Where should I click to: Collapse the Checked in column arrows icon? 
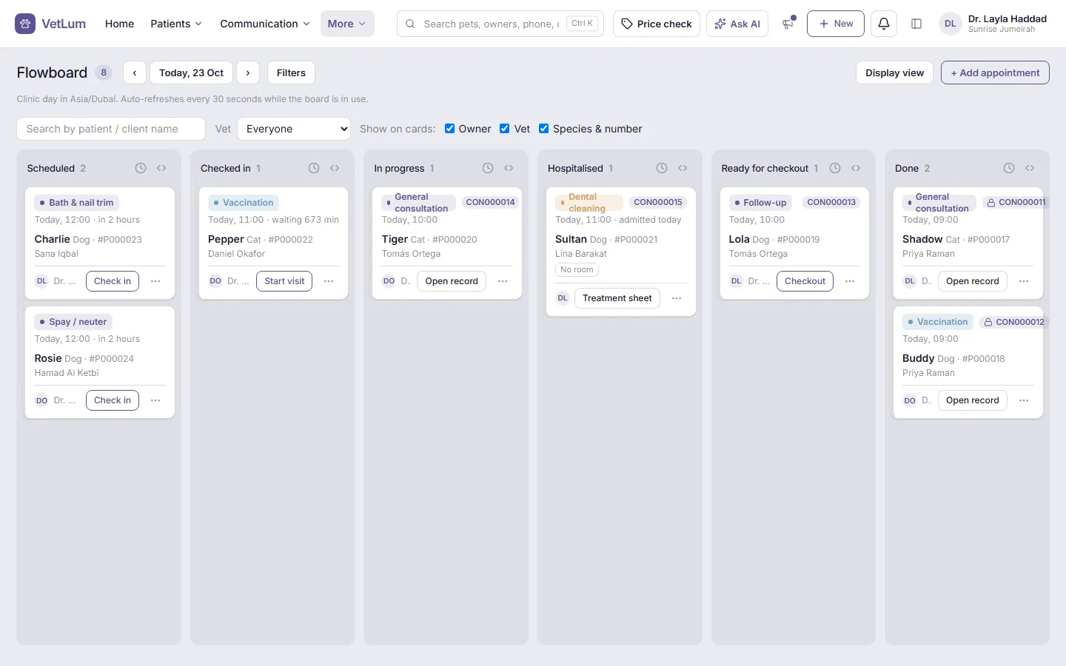point(335,168)
